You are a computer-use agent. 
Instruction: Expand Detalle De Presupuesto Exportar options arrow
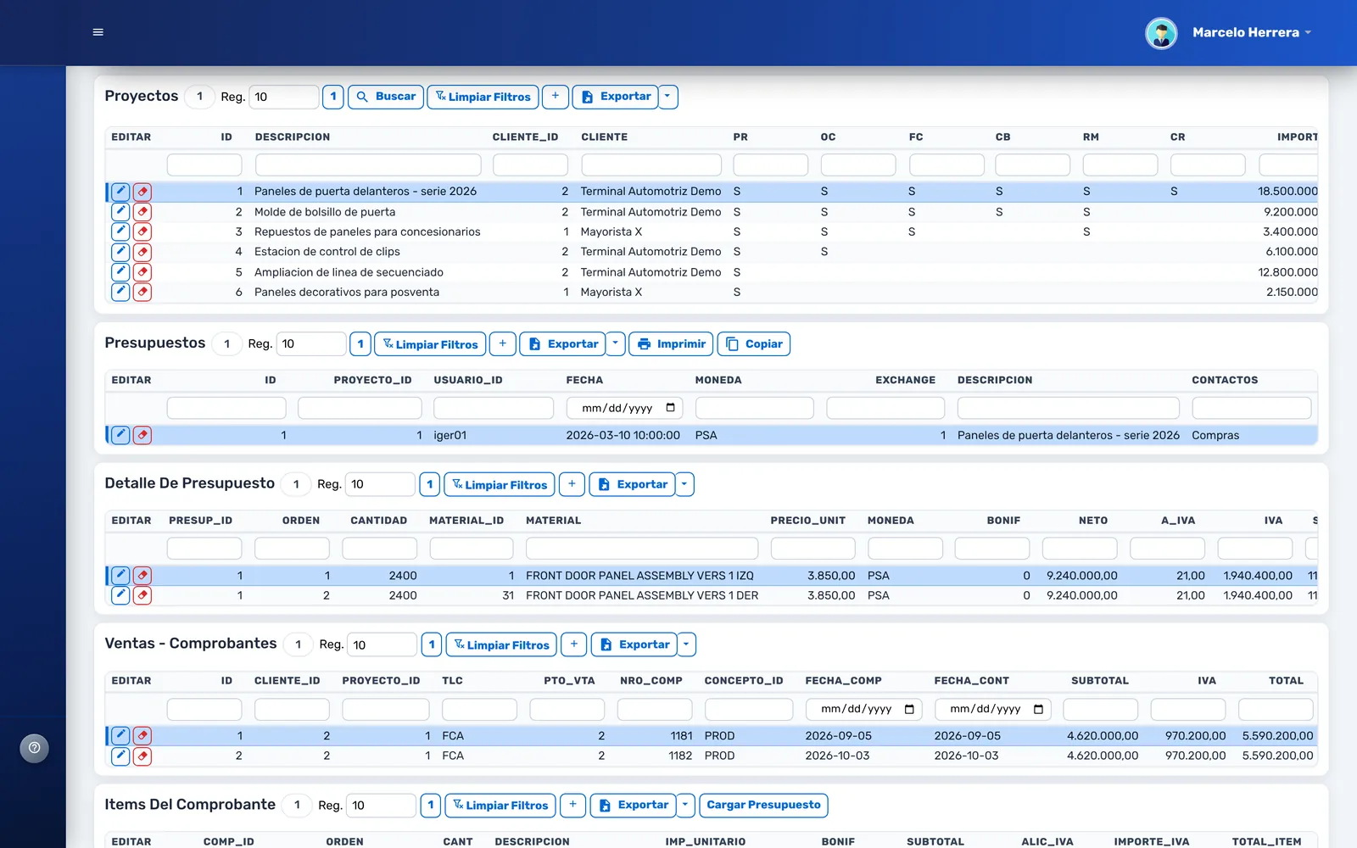(x=685, y=484)
